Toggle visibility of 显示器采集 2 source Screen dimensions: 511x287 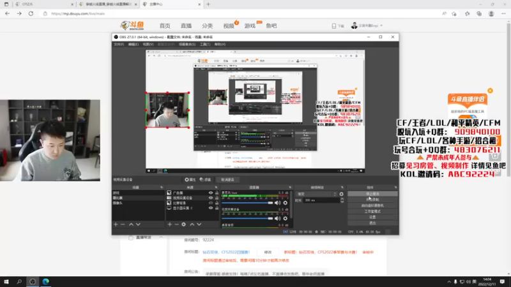211,208
